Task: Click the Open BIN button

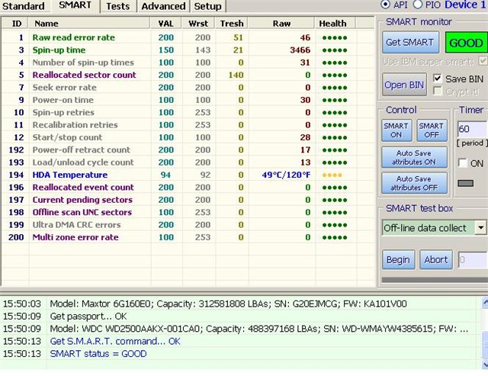Action: pos(406,85)
